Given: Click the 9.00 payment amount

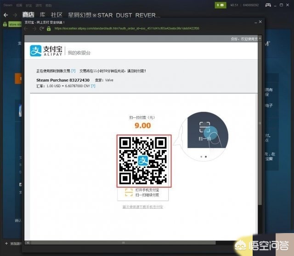Looking at the screenshot, I should click(143, 125).
